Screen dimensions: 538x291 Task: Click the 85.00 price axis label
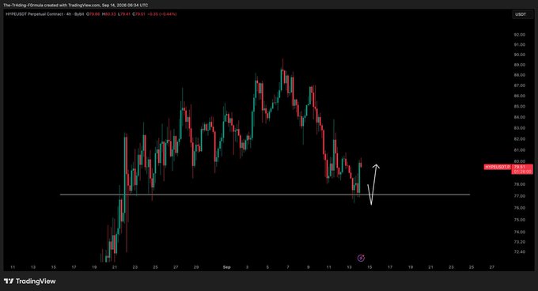point(520,107)
